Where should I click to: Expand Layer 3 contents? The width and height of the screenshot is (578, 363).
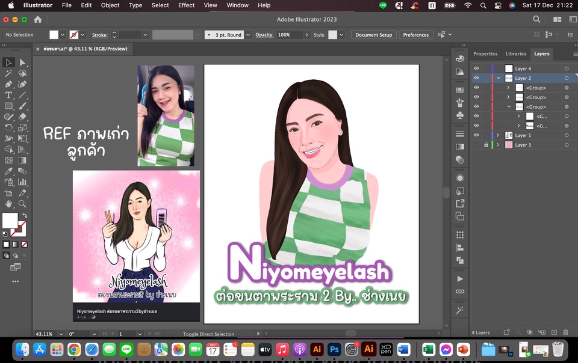tap(499, 145)
